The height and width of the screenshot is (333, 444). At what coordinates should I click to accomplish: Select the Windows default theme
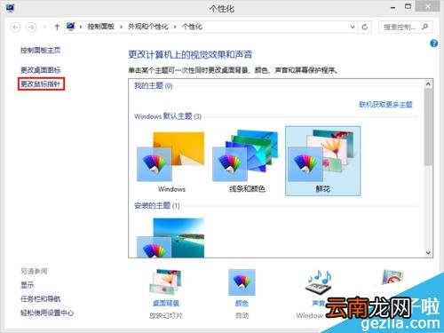[x=170, y=162]
